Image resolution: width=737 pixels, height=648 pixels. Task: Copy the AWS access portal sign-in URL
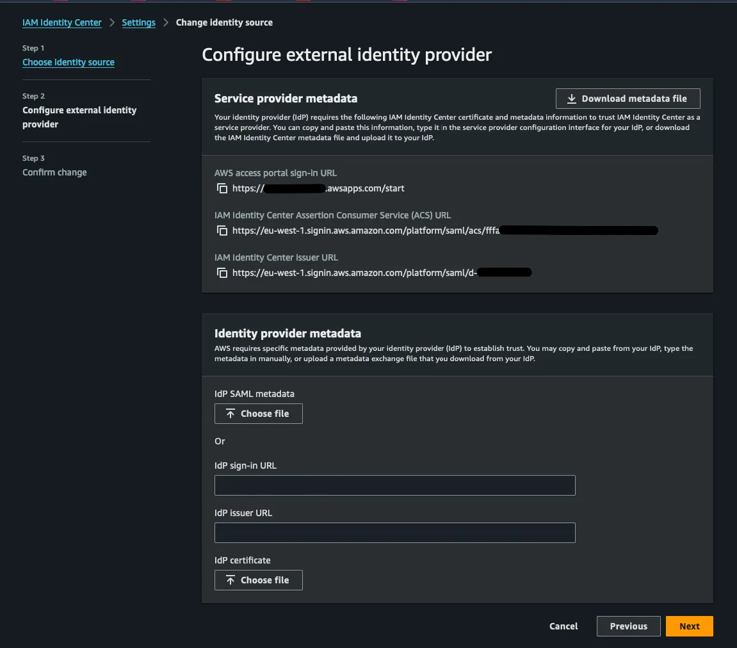point(222,188)
